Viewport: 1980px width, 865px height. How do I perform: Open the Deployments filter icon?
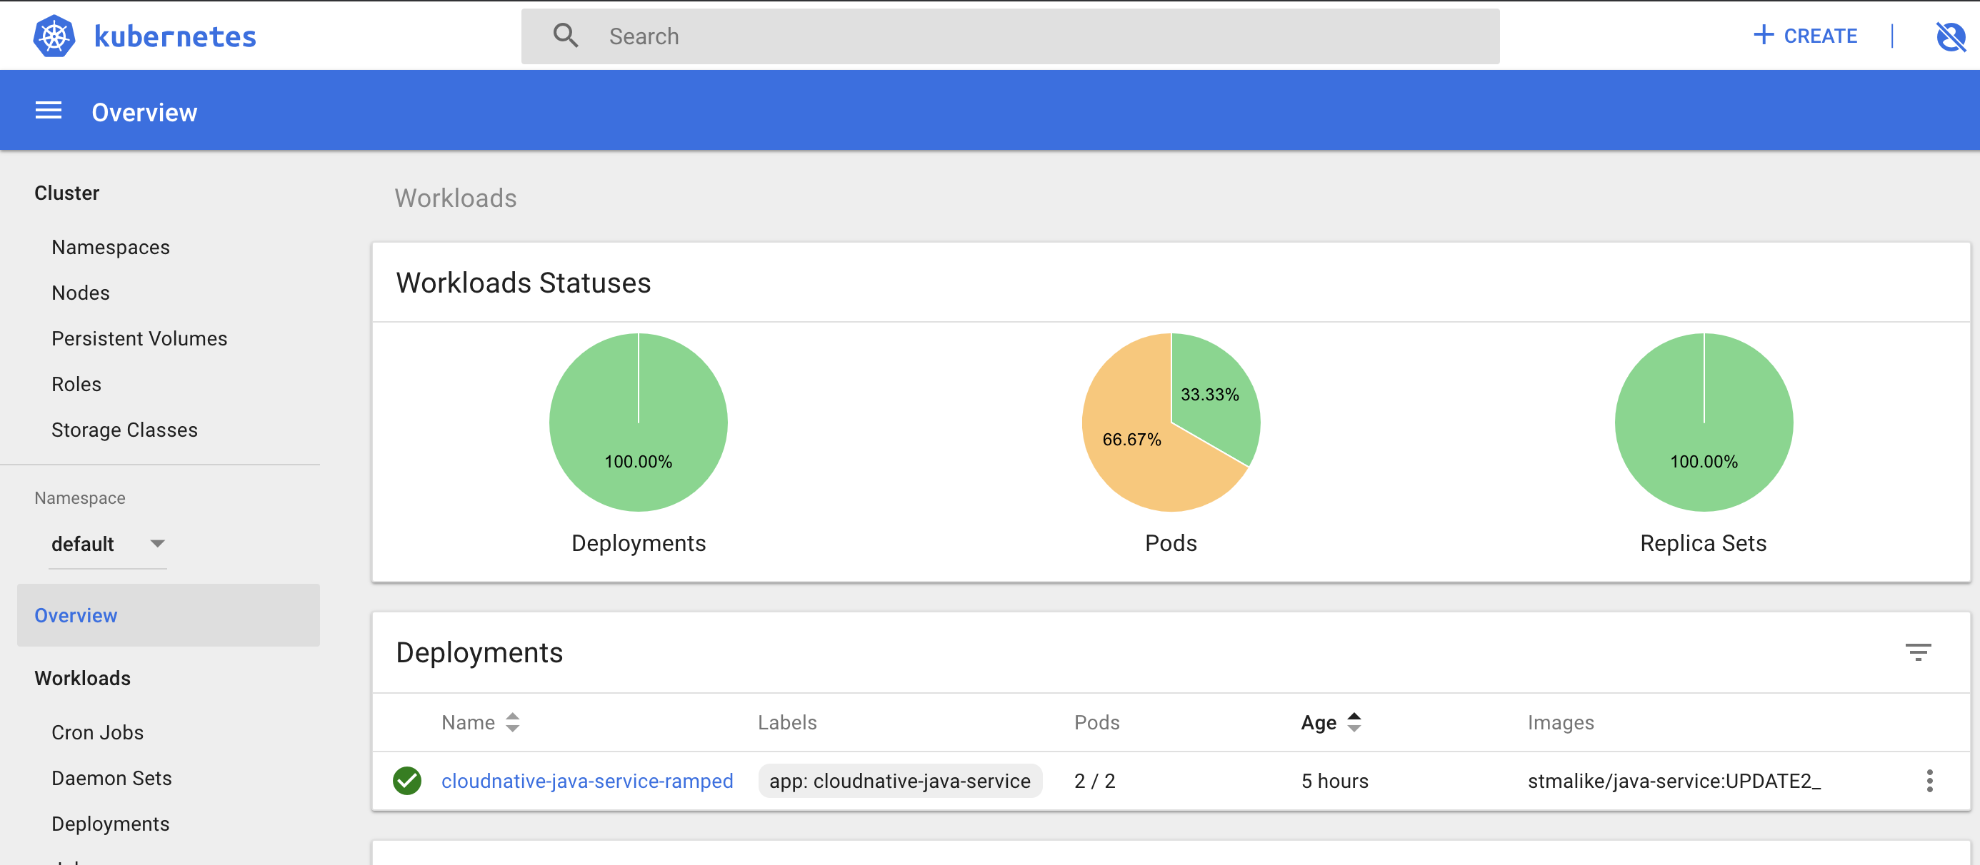[1918, 652]
